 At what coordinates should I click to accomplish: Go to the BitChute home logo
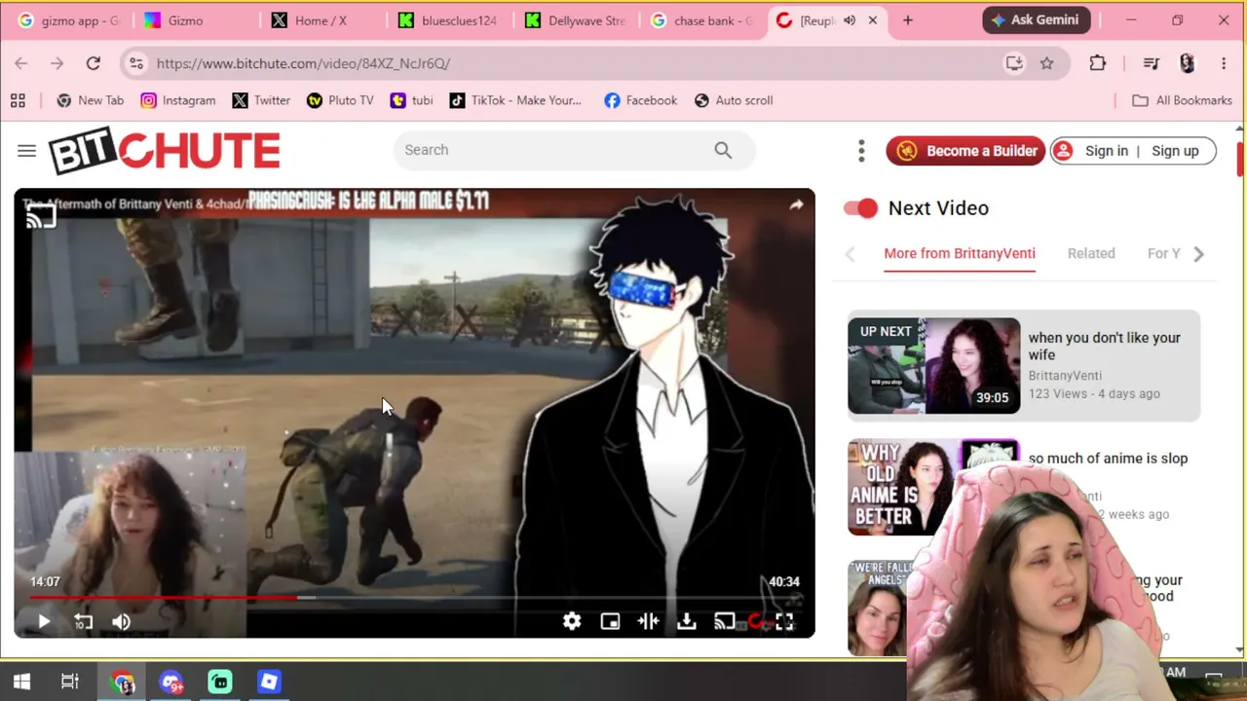165,151
